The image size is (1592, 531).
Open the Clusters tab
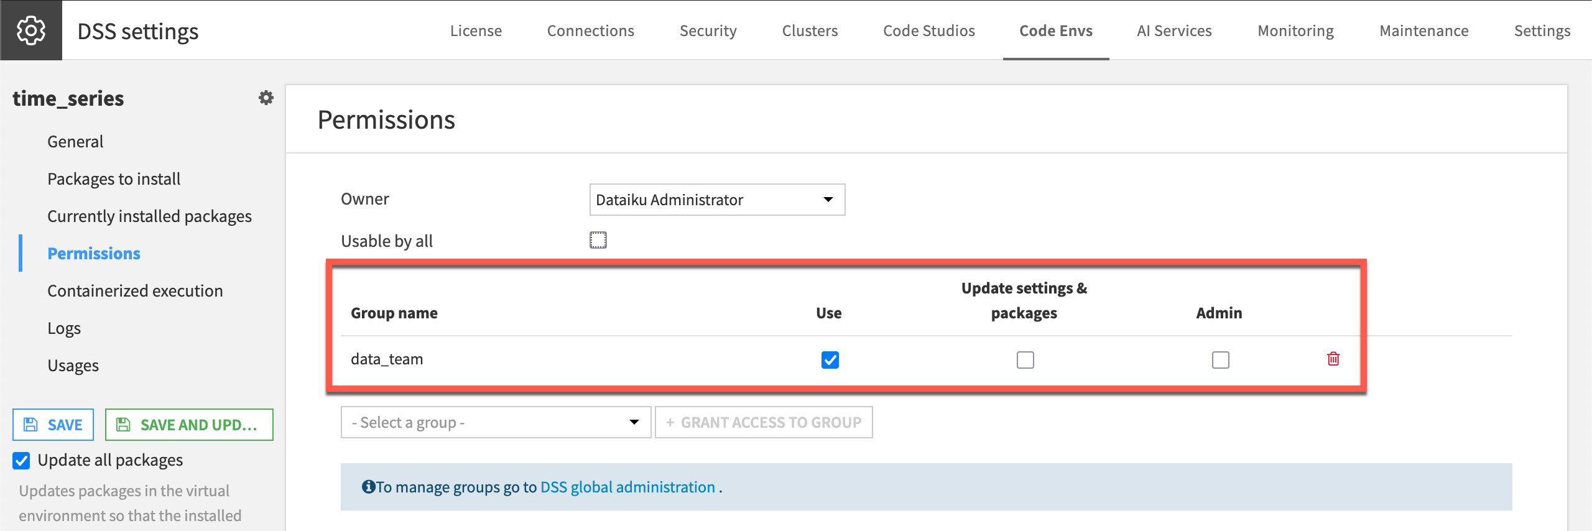(810, 30)
